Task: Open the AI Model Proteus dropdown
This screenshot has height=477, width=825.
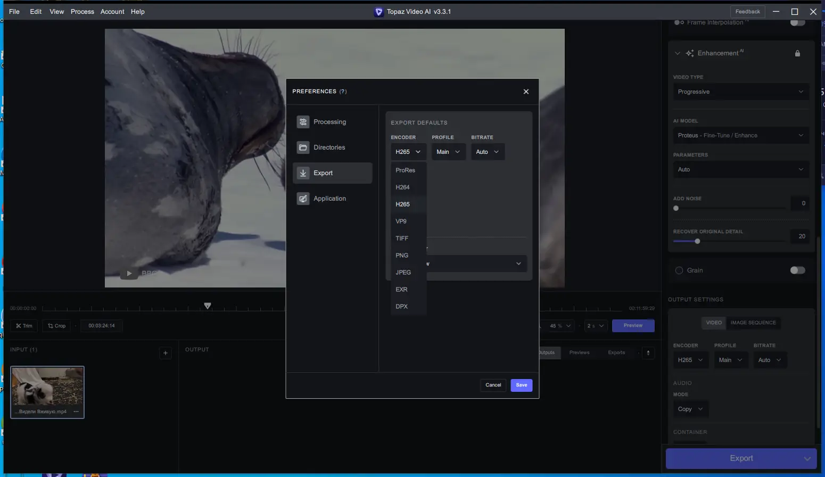Action: 741,135
